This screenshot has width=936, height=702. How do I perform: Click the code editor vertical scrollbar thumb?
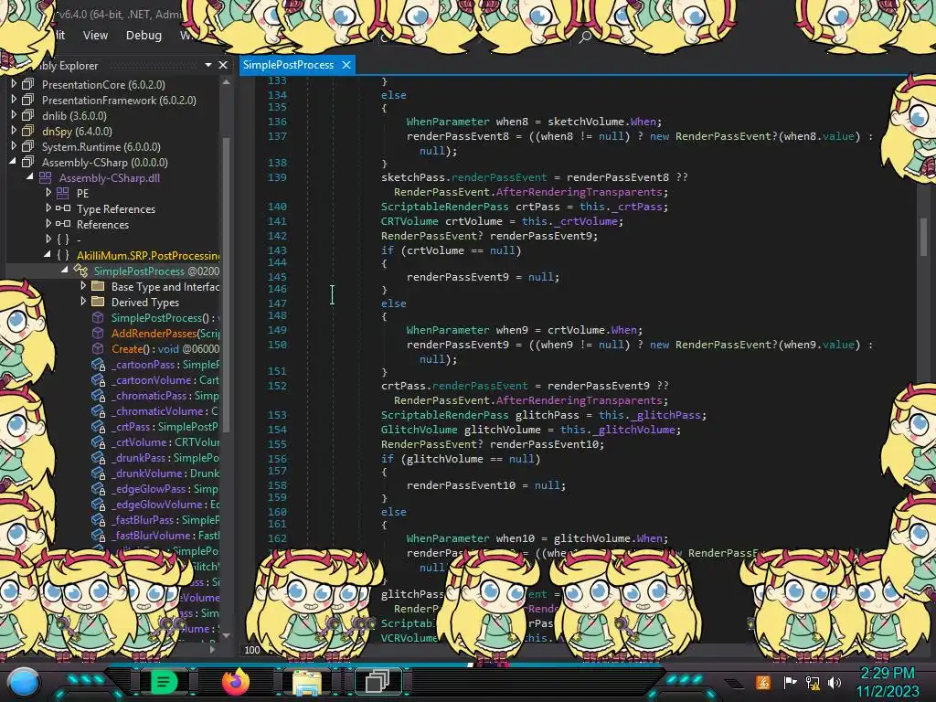[923, 237]
